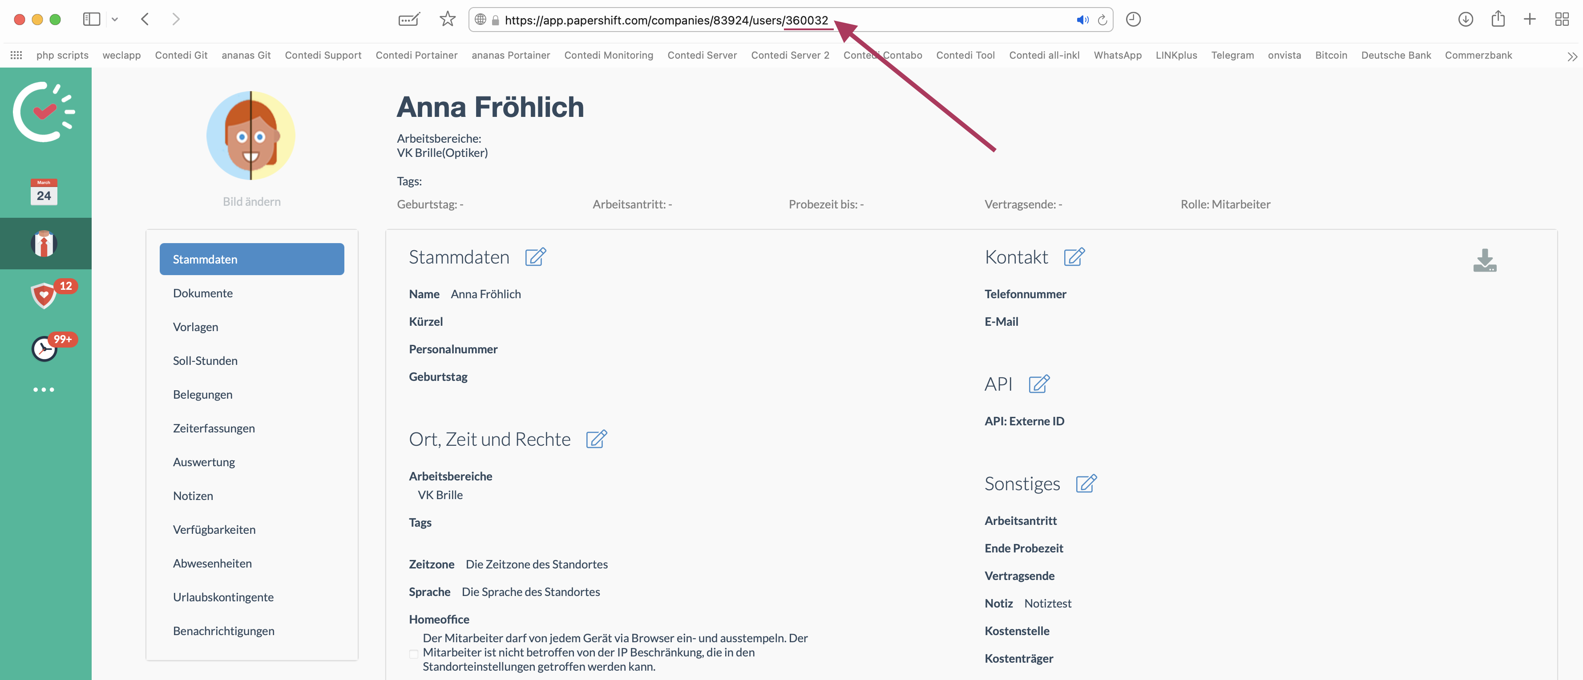Open the Contedi Support bookmark

323,55
